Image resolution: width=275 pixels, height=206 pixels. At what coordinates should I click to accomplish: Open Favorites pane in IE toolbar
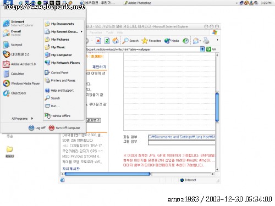[x=151, y=41]
